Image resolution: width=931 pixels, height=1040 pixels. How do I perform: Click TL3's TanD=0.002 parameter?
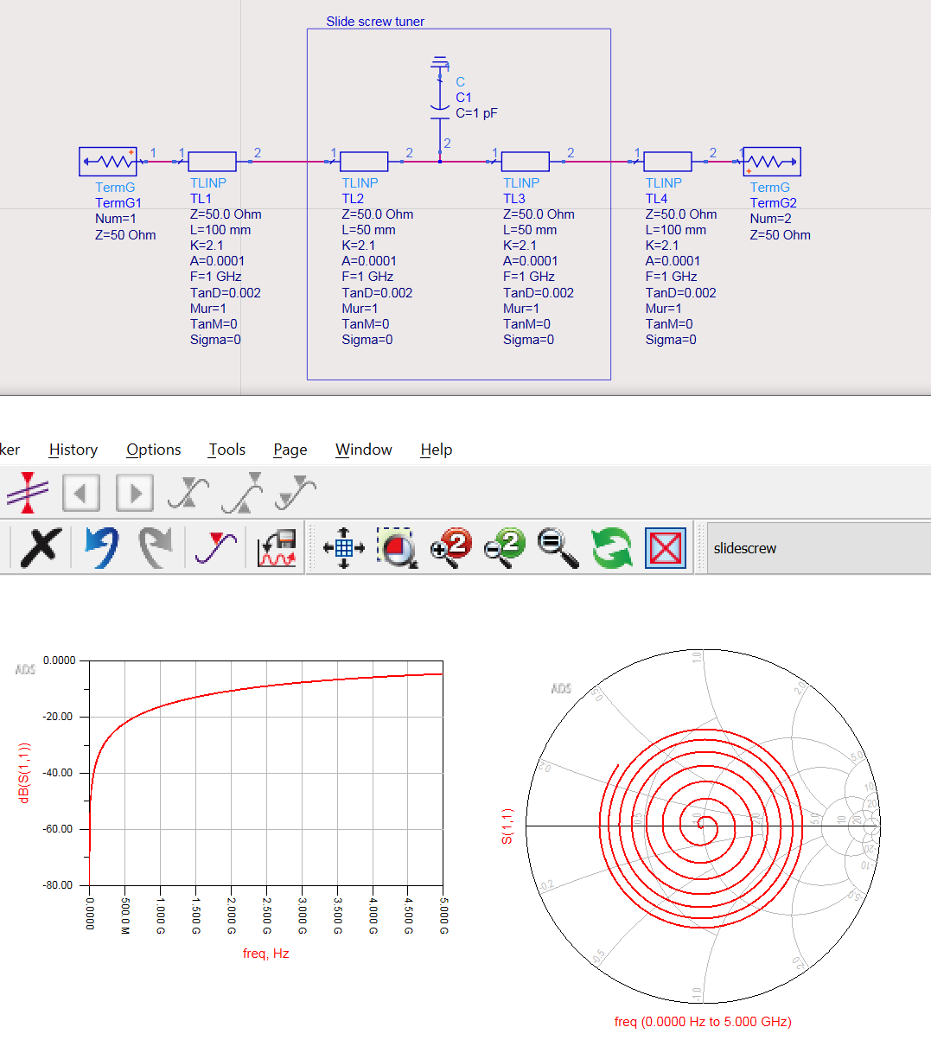click(539, 293)
